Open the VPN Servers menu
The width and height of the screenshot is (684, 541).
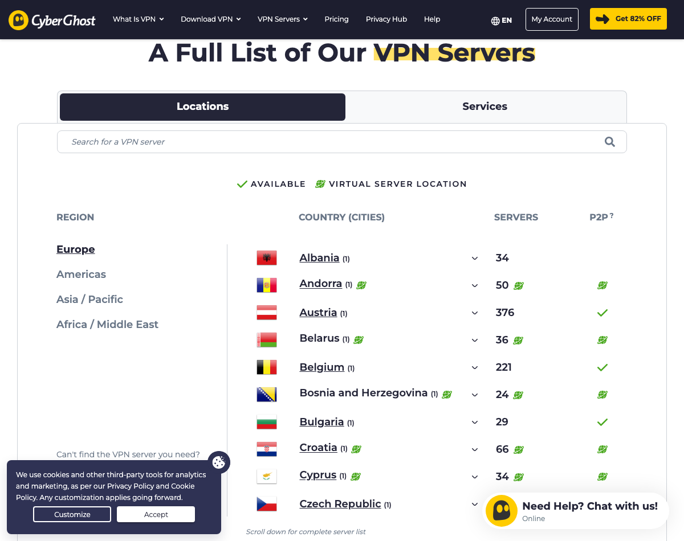[283, 19]
